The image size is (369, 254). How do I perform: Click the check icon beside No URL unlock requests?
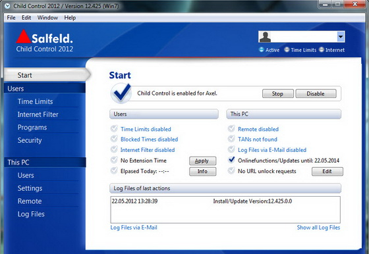pos(231,170)
